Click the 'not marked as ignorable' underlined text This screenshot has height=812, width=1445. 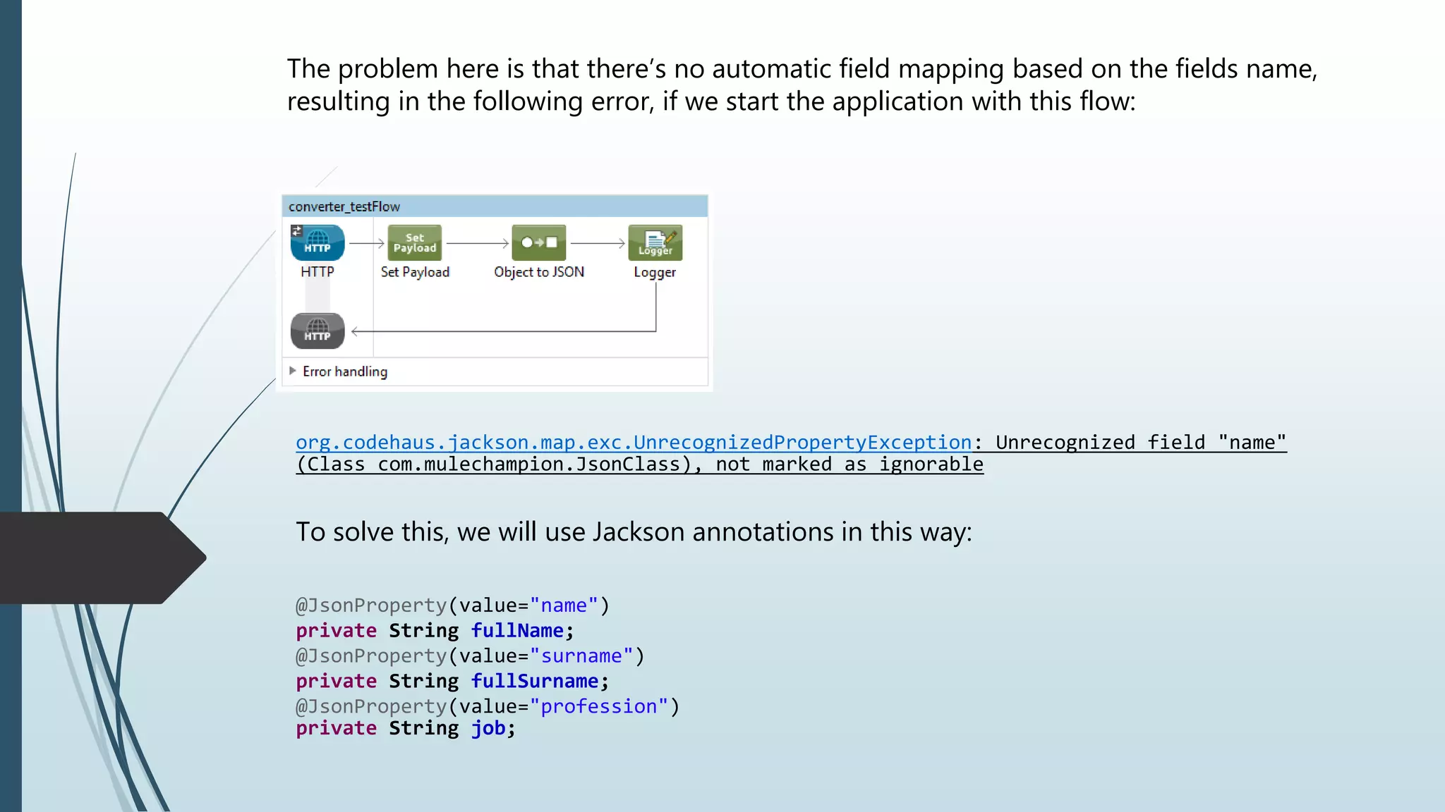point(850,465)
